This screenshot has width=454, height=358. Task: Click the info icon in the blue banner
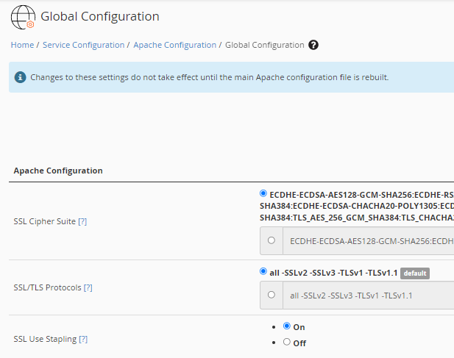[x=20, y=77]
